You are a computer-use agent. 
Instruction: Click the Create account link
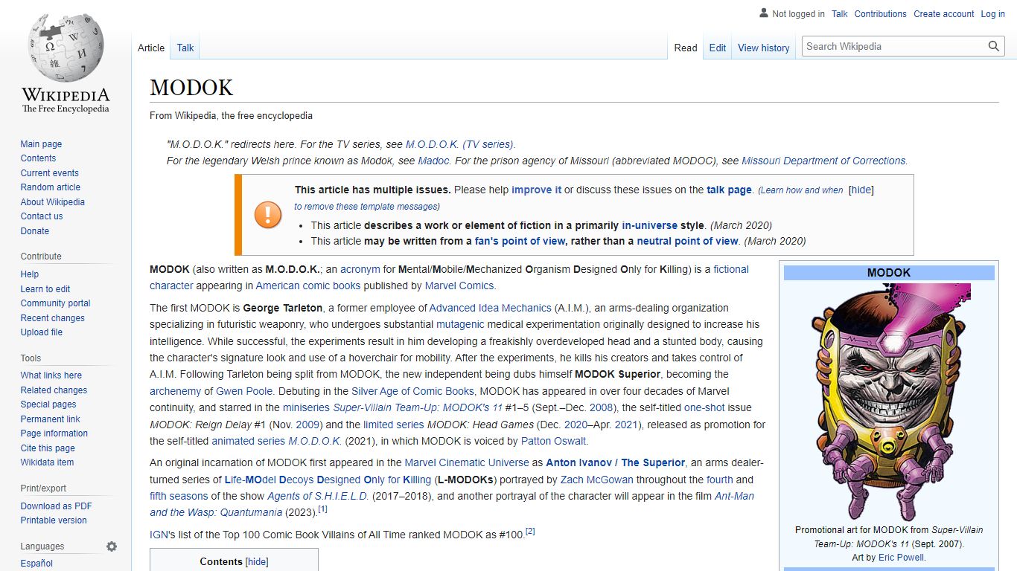tap(944, 13)
